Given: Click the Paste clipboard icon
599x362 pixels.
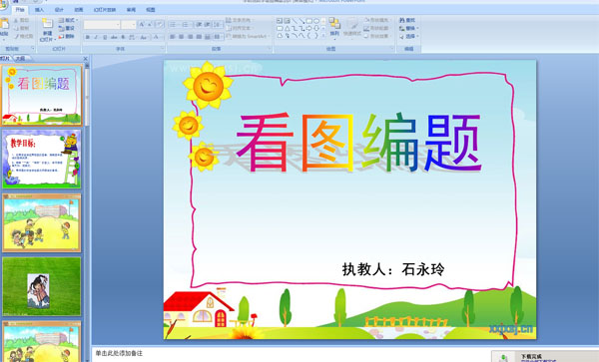Looking at the screenshot, I should (4, 24).
